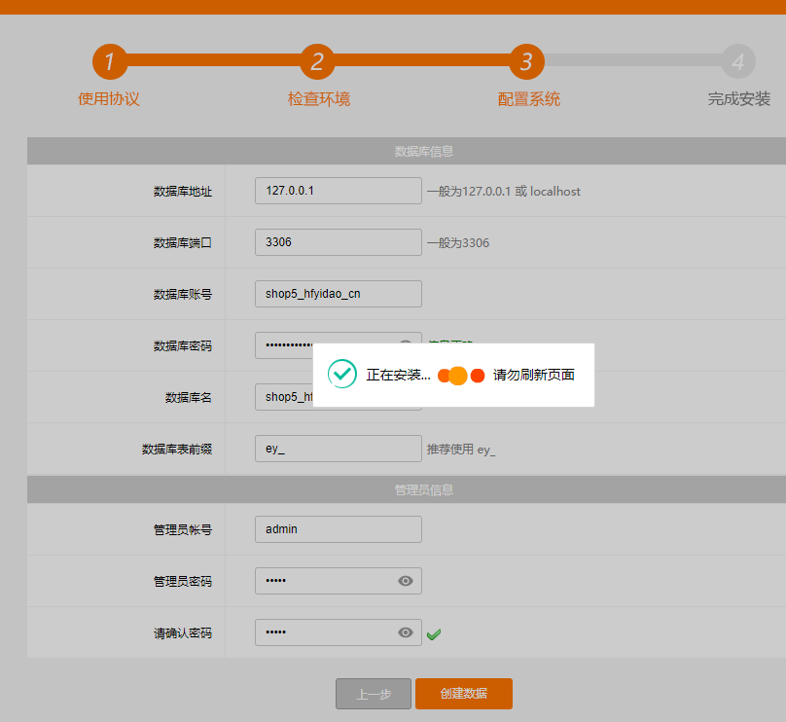Click the 管理员帐号 label
786x722 pixels.
pyautogui.click(x=183, y=530)
